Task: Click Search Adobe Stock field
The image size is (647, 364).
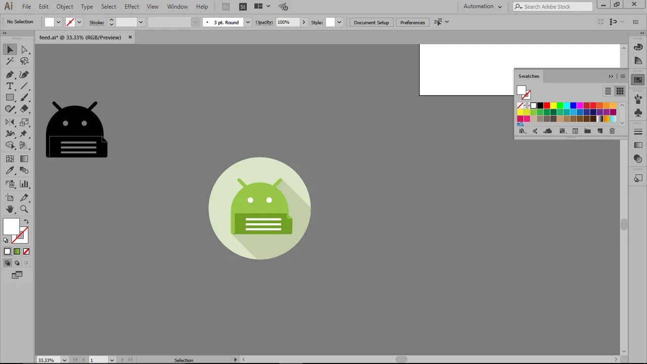Action: 553,7
